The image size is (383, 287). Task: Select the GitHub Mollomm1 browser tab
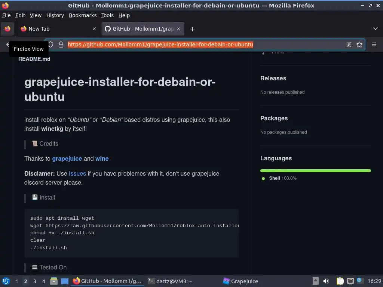(143, 29)
